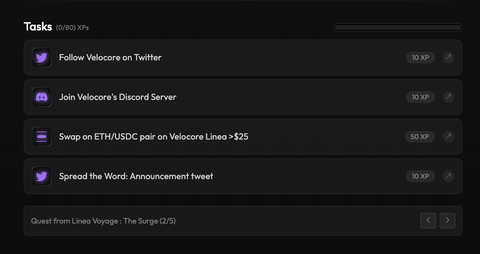Click the Twitter icon beside Follow Velocore
480x254 pixels.
click(x=42, y=57)
